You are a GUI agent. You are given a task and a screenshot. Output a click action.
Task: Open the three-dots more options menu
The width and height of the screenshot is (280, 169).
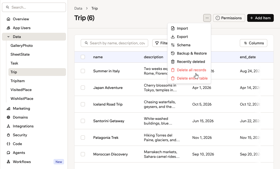coord(207,18)
